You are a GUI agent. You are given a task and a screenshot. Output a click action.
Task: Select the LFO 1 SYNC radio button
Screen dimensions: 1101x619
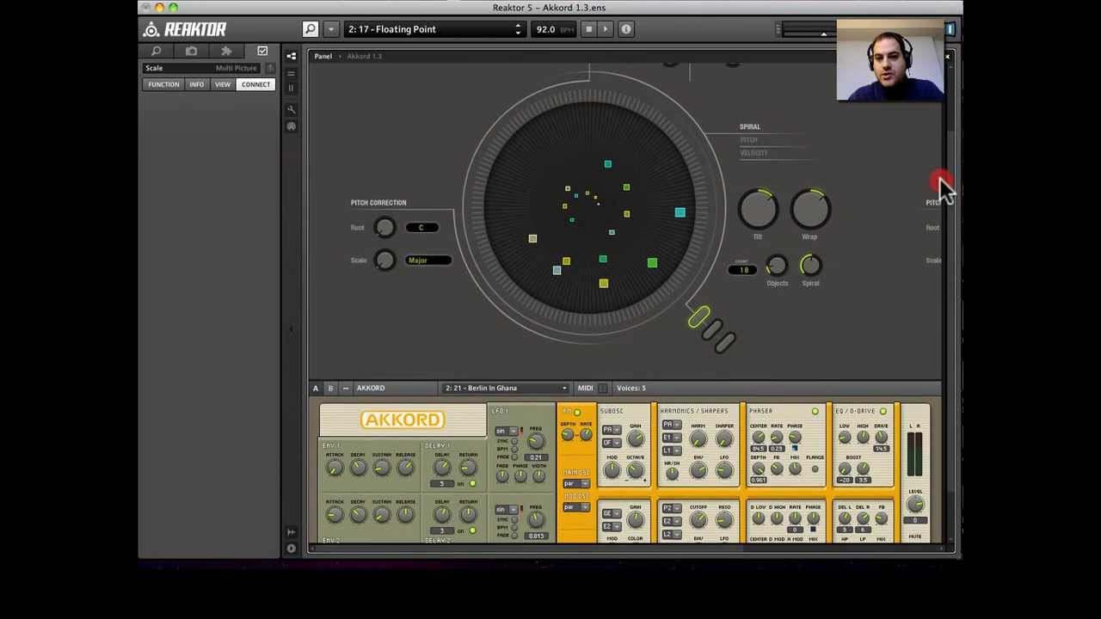point(514,442)
